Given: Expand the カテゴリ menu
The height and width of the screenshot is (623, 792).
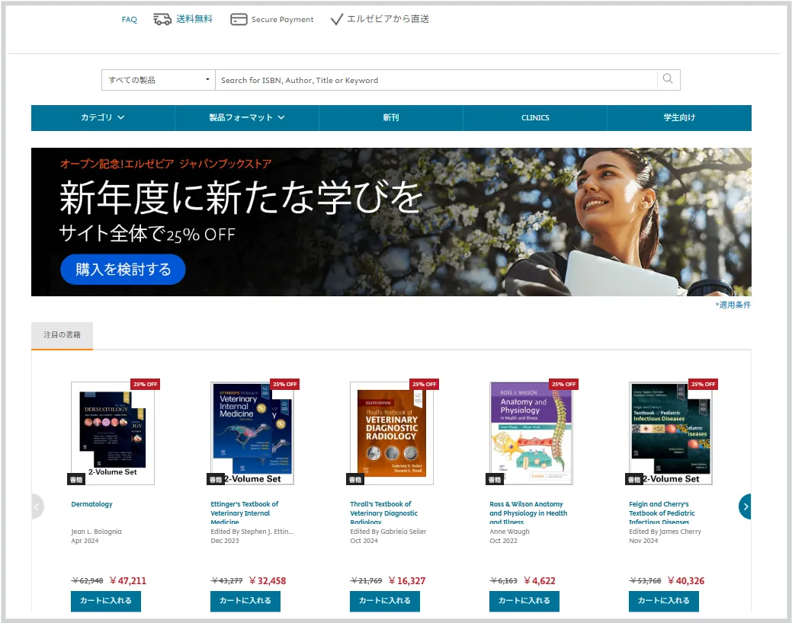Looking at the screenshot, I should point(102,118).
